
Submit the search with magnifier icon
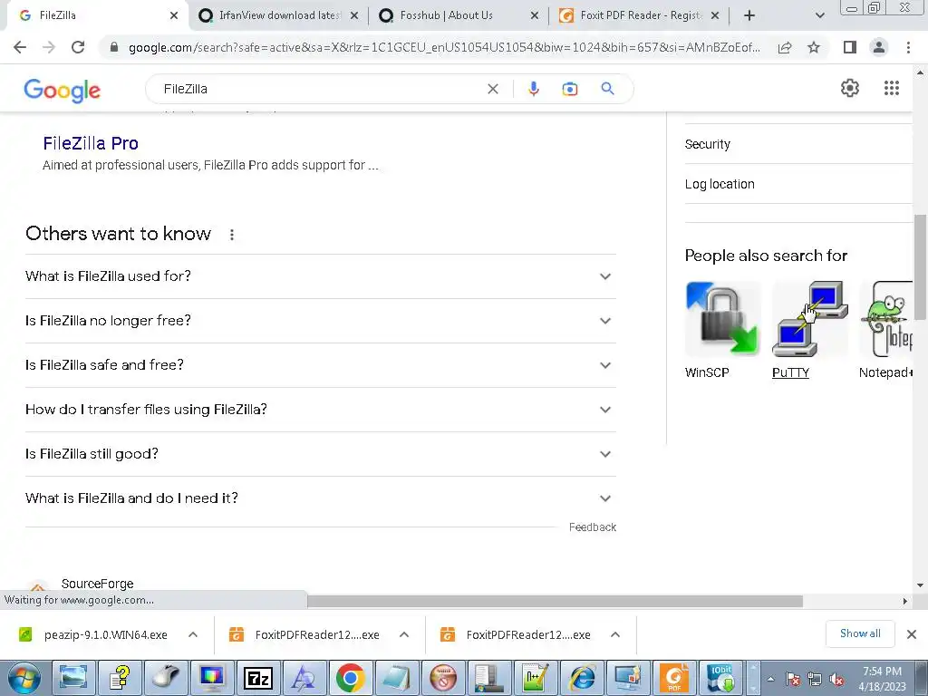(607, 89)
